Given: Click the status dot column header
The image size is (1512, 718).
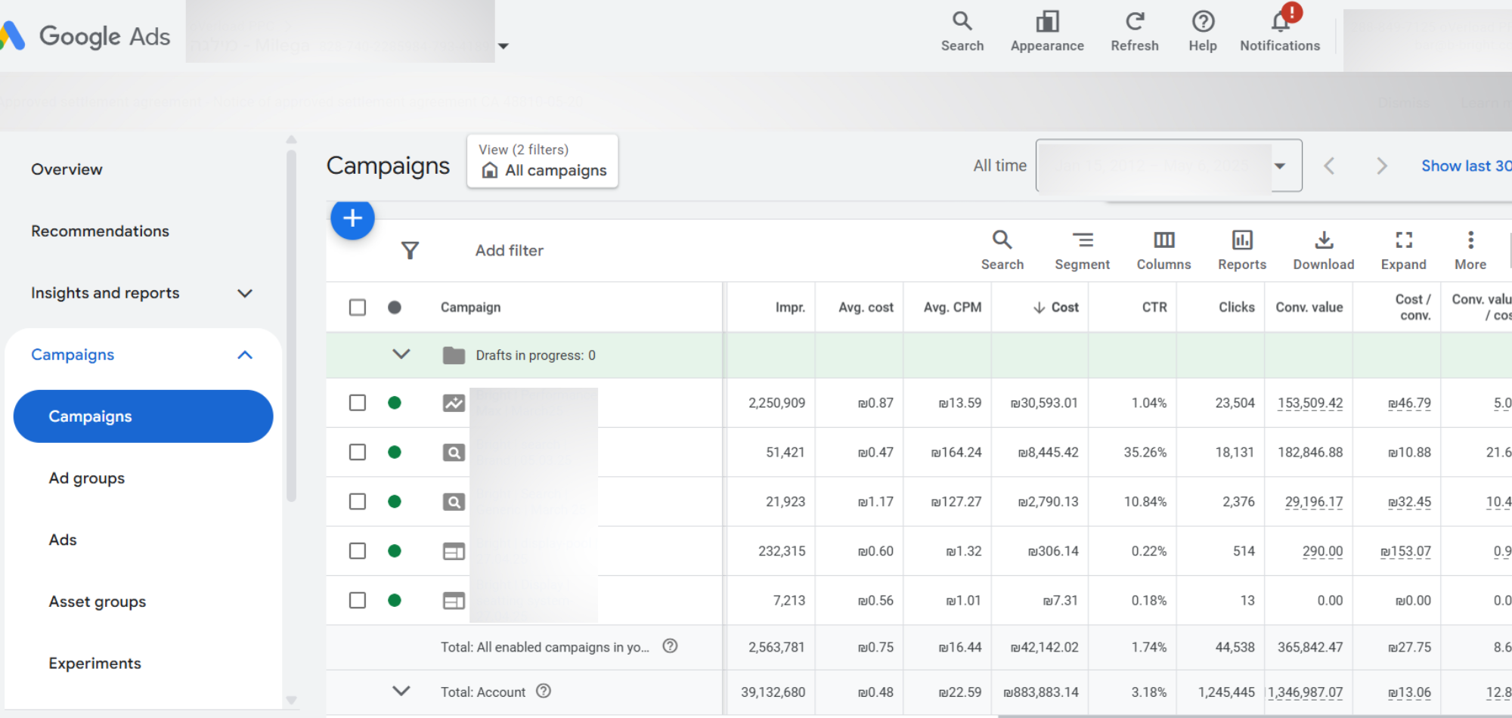Looking at the screenshot, I should [395, 307].
